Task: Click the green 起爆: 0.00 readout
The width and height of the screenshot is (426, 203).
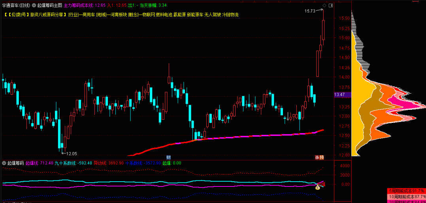Action: tap(172, 163)
